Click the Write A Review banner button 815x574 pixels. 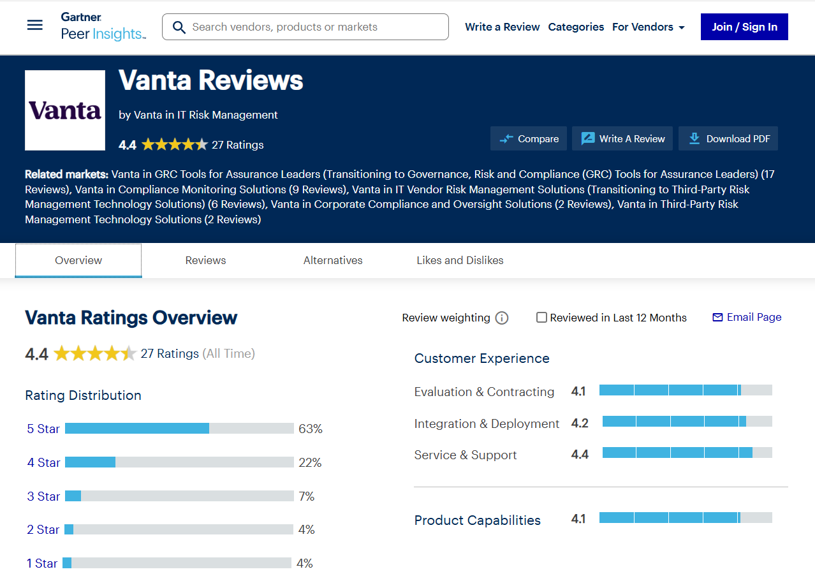point(622,138)
